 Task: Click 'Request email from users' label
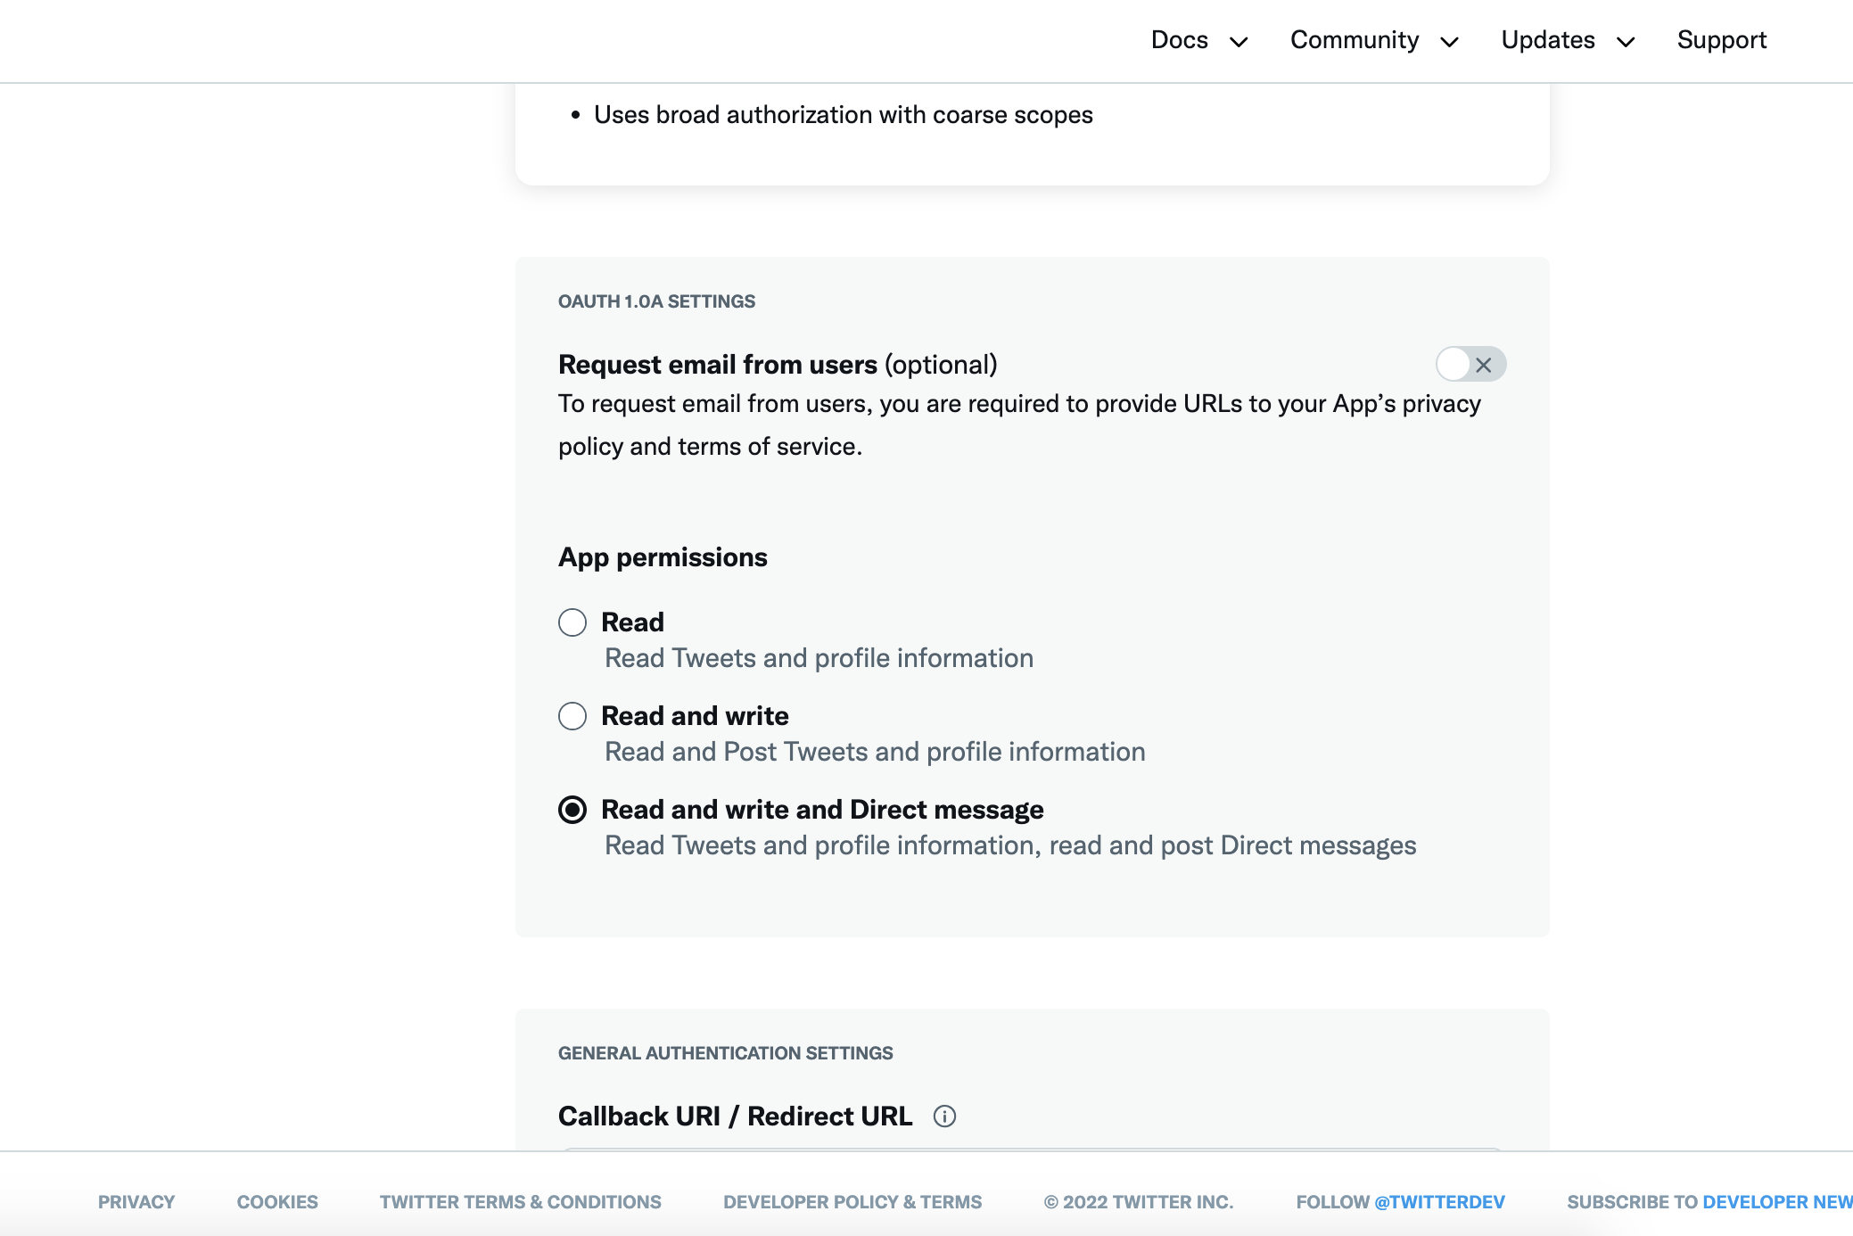(x=718, y=365)
